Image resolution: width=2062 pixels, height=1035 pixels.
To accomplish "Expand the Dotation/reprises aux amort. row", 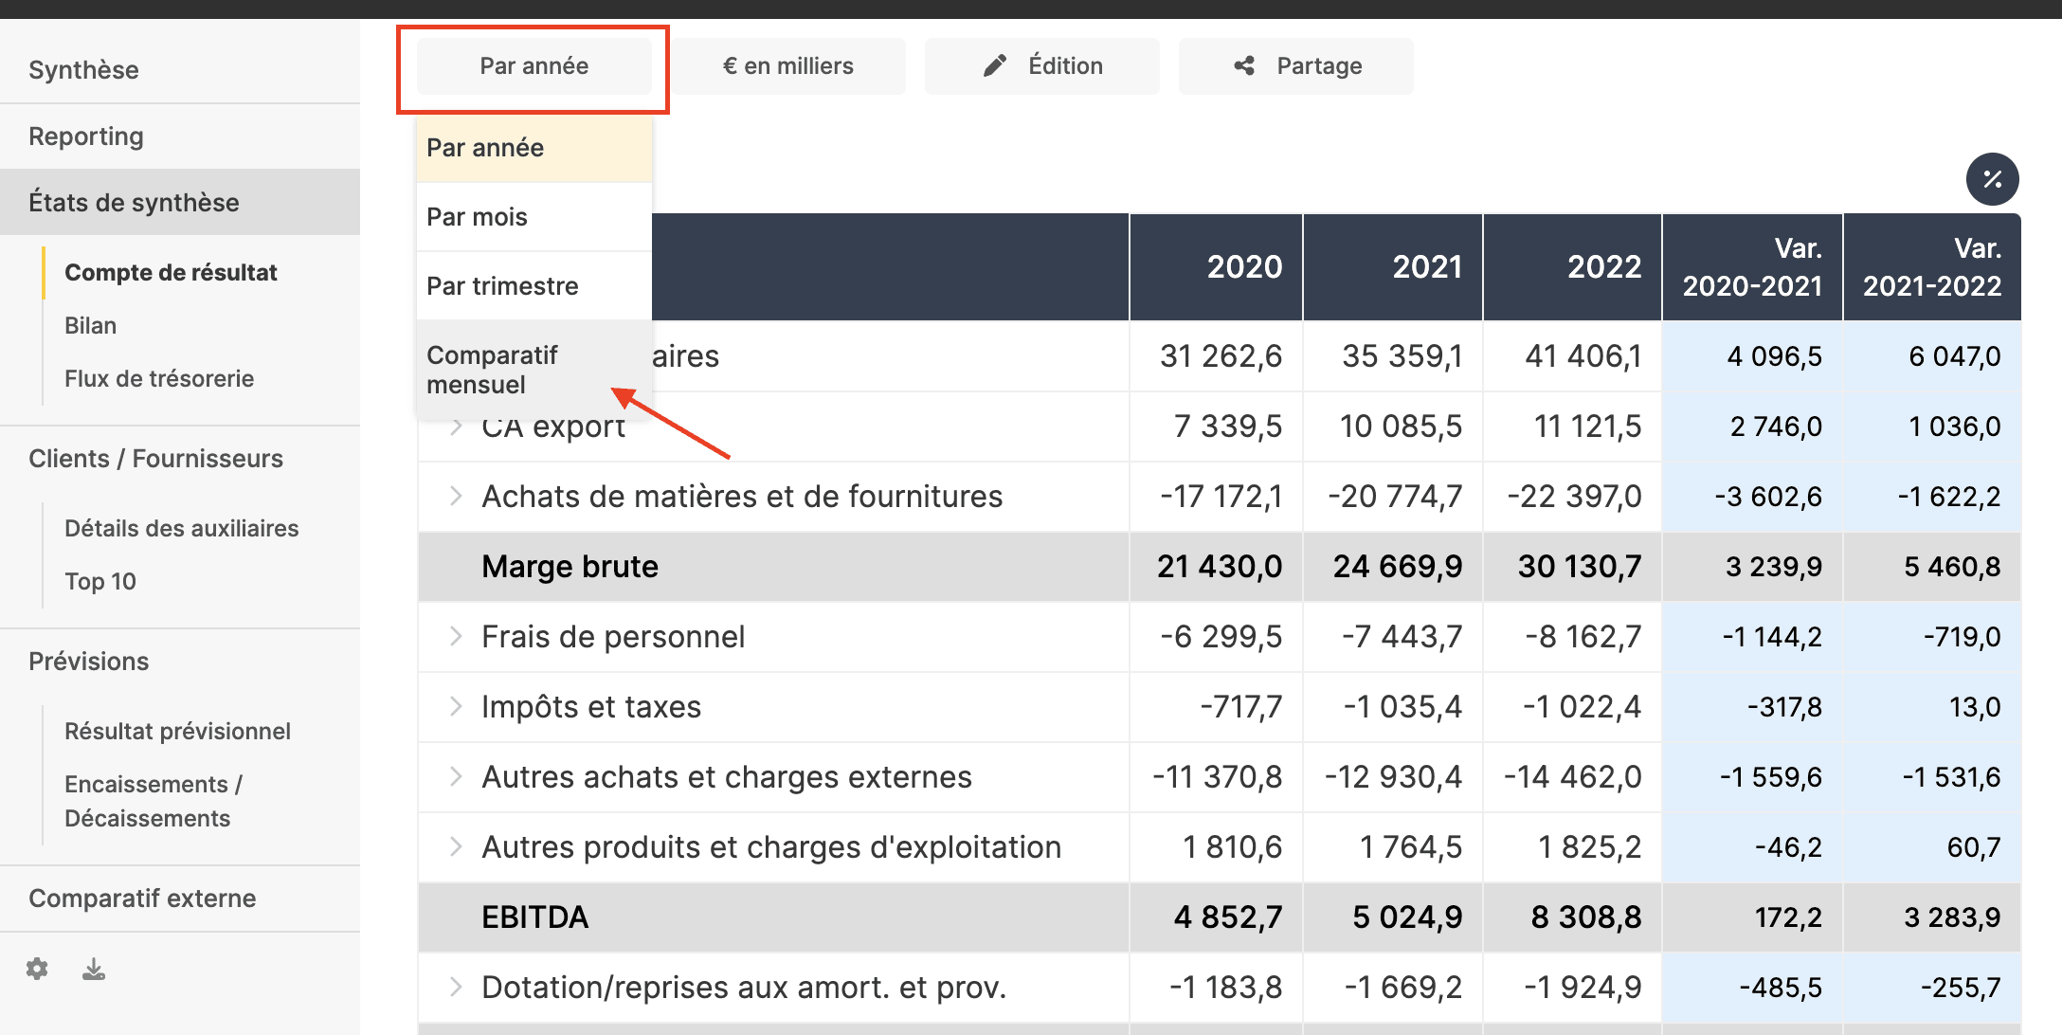I will click(x=457, y=987).
